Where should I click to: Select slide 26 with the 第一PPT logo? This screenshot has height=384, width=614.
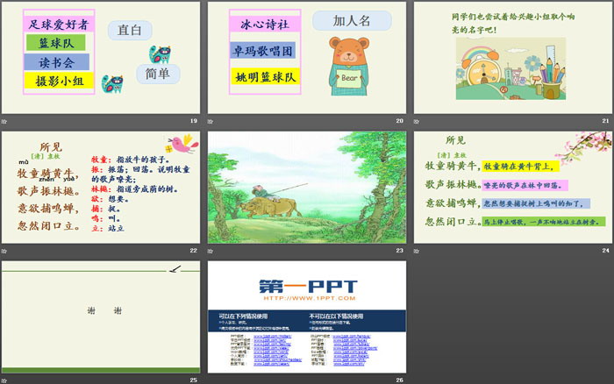[306, 316]
